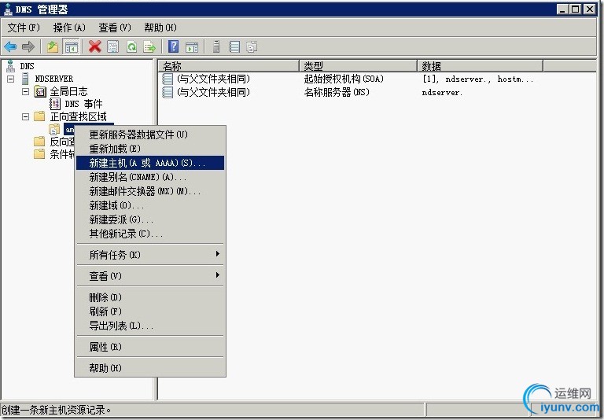Select NDSERVER in the tree

pyautogui.click(x=54, y=79)
